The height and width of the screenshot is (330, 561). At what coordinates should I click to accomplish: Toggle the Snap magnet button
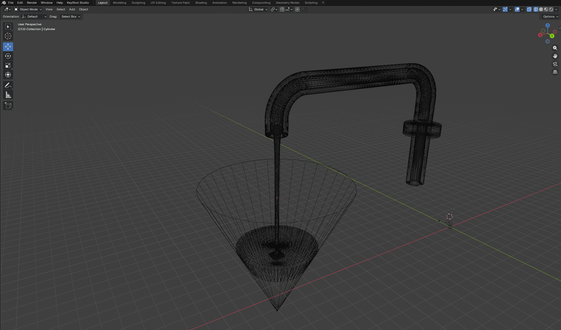coord(282,9)
